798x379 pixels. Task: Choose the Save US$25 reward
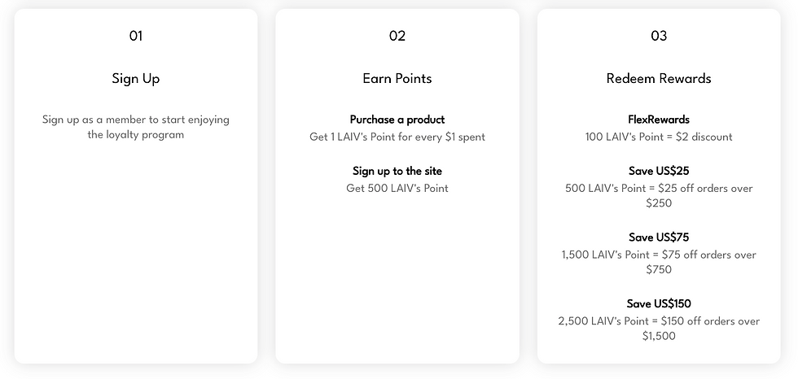click(659, 171)
